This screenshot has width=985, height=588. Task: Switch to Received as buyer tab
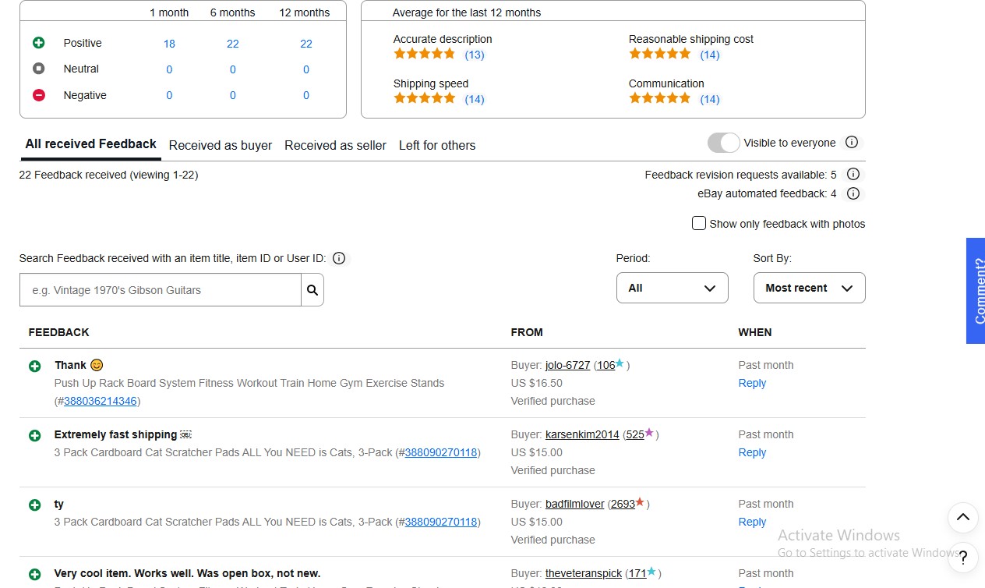(x=221, y=145)
